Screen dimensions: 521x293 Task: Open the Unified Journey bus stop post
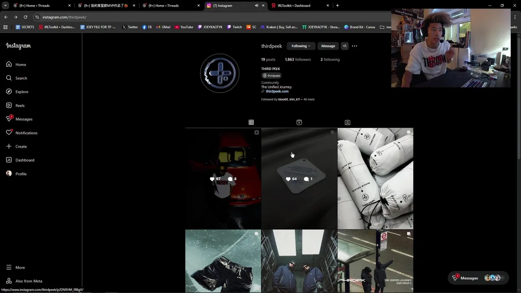375,261
